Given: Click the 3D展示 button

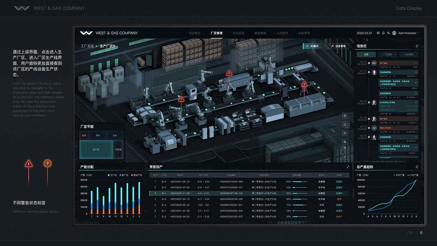Looking at the screenshot, I should pos(313,46).
